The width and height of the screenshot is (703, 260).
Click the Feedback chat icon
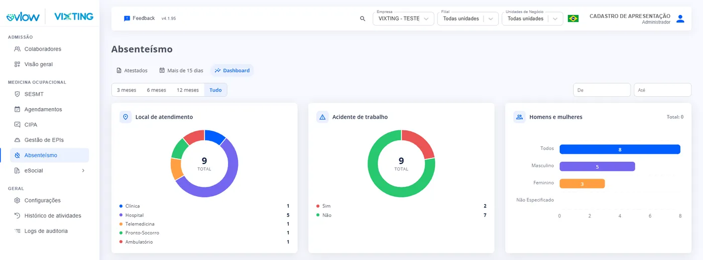click(x=127, y=19)
